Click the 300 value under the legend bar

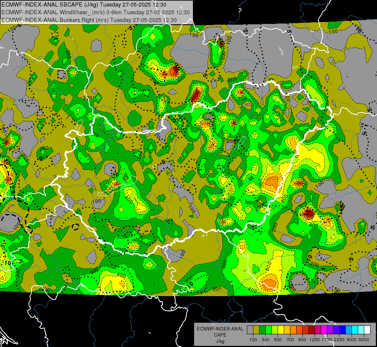(265, 340)
